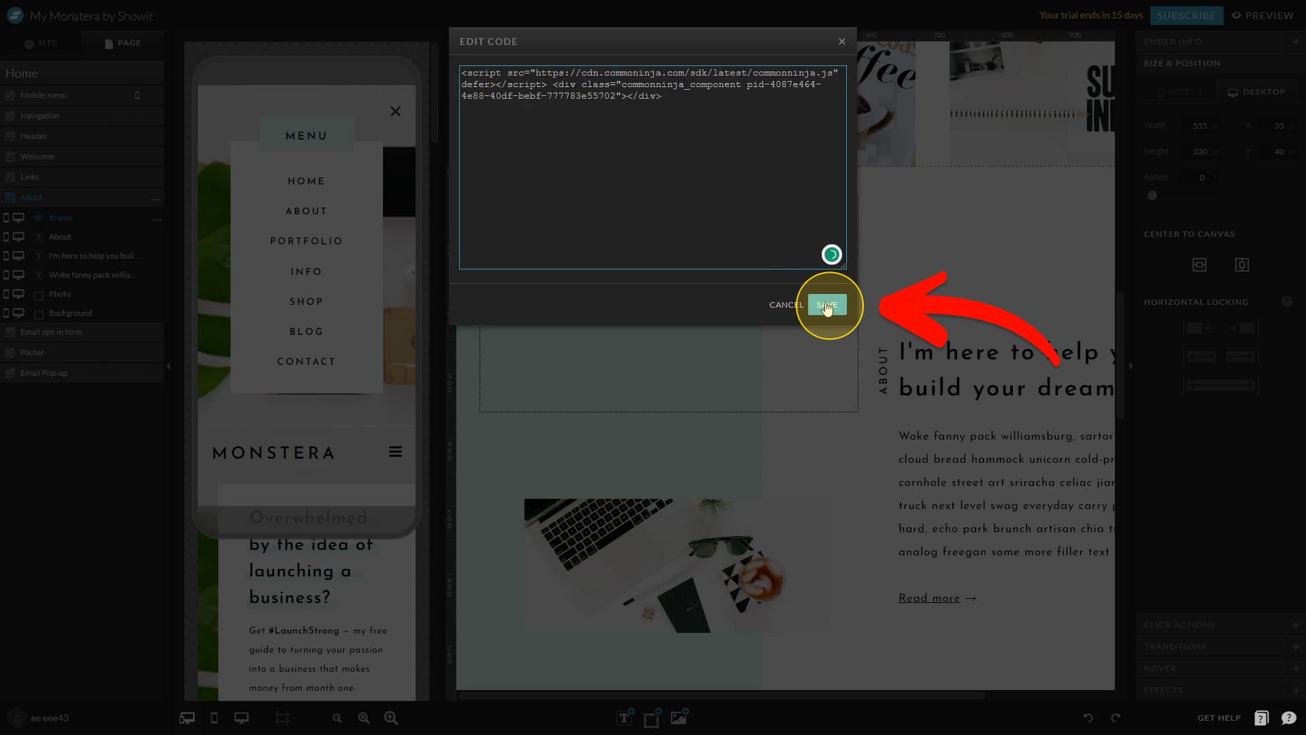Open the About canvas options dots
This screenshot has height=735, width=1306.
(x=156, y=199)
